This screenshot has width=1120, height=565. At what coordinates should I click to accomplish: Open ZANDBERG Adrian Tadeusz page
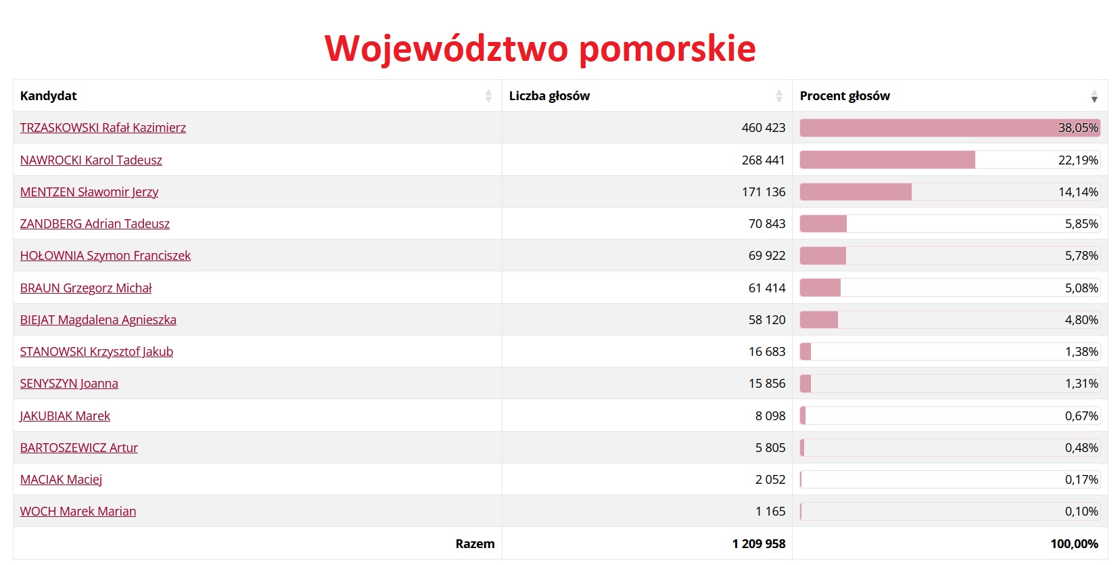[95, 224]
